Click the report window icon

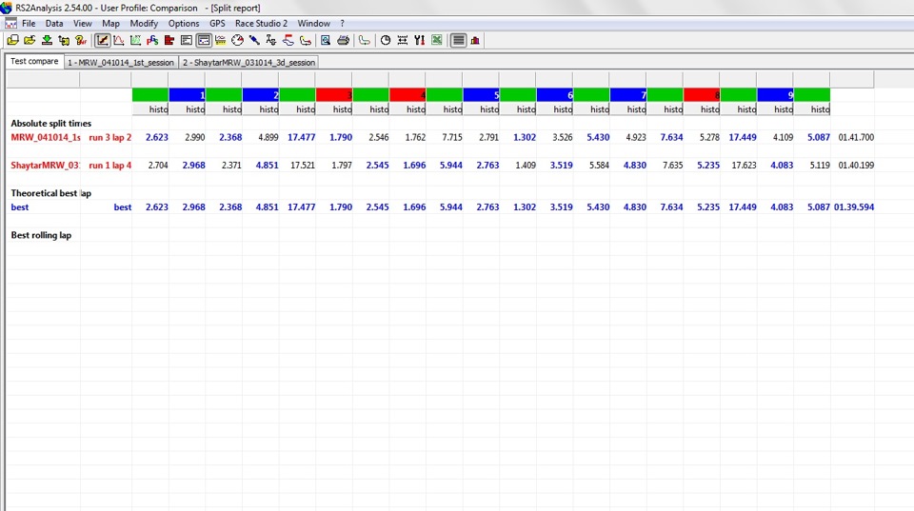coord(187,40)
